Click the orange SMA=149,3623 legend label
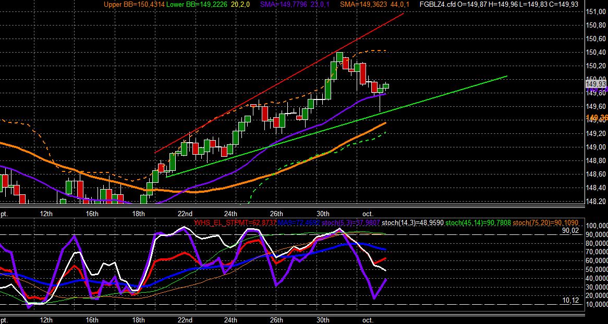Image resolution: width=608 pixels, height=324 pixels. tap(362, 4)
